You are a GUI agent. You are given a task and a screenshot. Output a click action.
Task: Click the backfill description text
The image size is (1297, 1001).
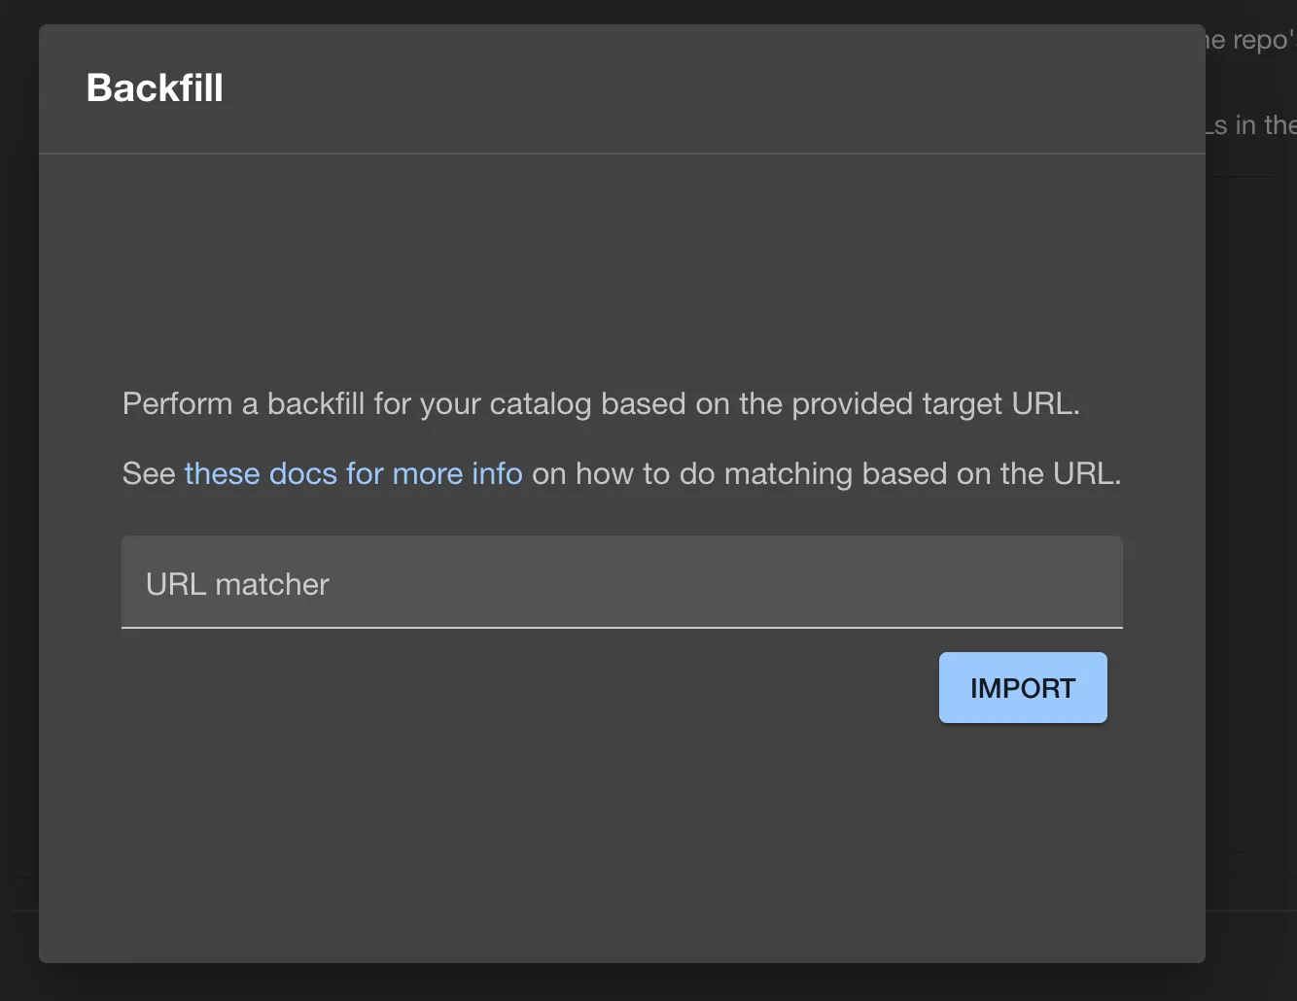click(600, 403)
